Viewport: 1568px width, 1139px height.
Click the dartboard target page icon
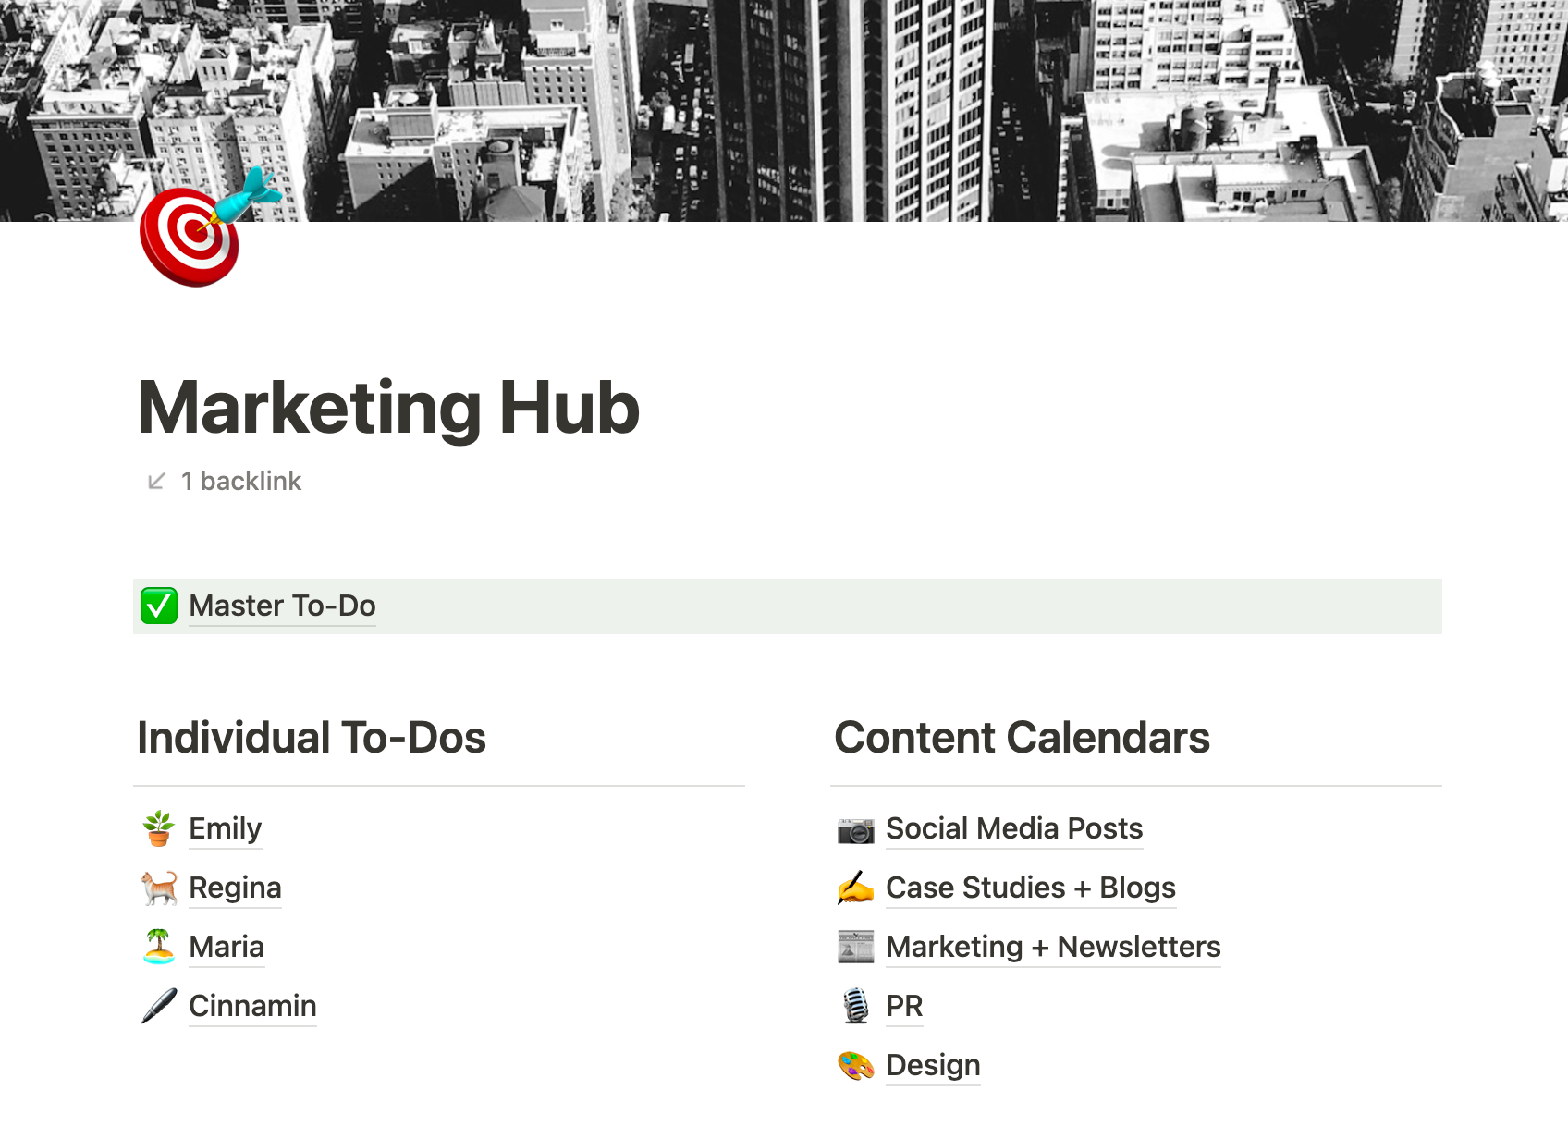pos(208,227)
